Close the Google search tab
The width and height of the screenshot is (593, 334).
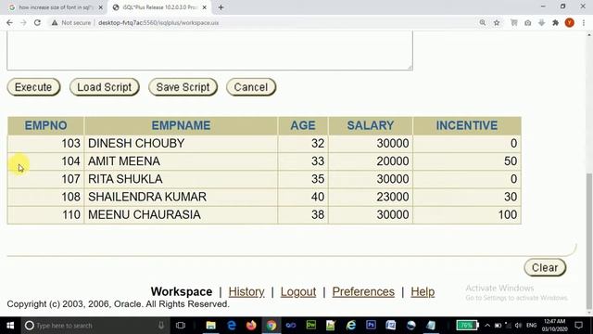101,7
